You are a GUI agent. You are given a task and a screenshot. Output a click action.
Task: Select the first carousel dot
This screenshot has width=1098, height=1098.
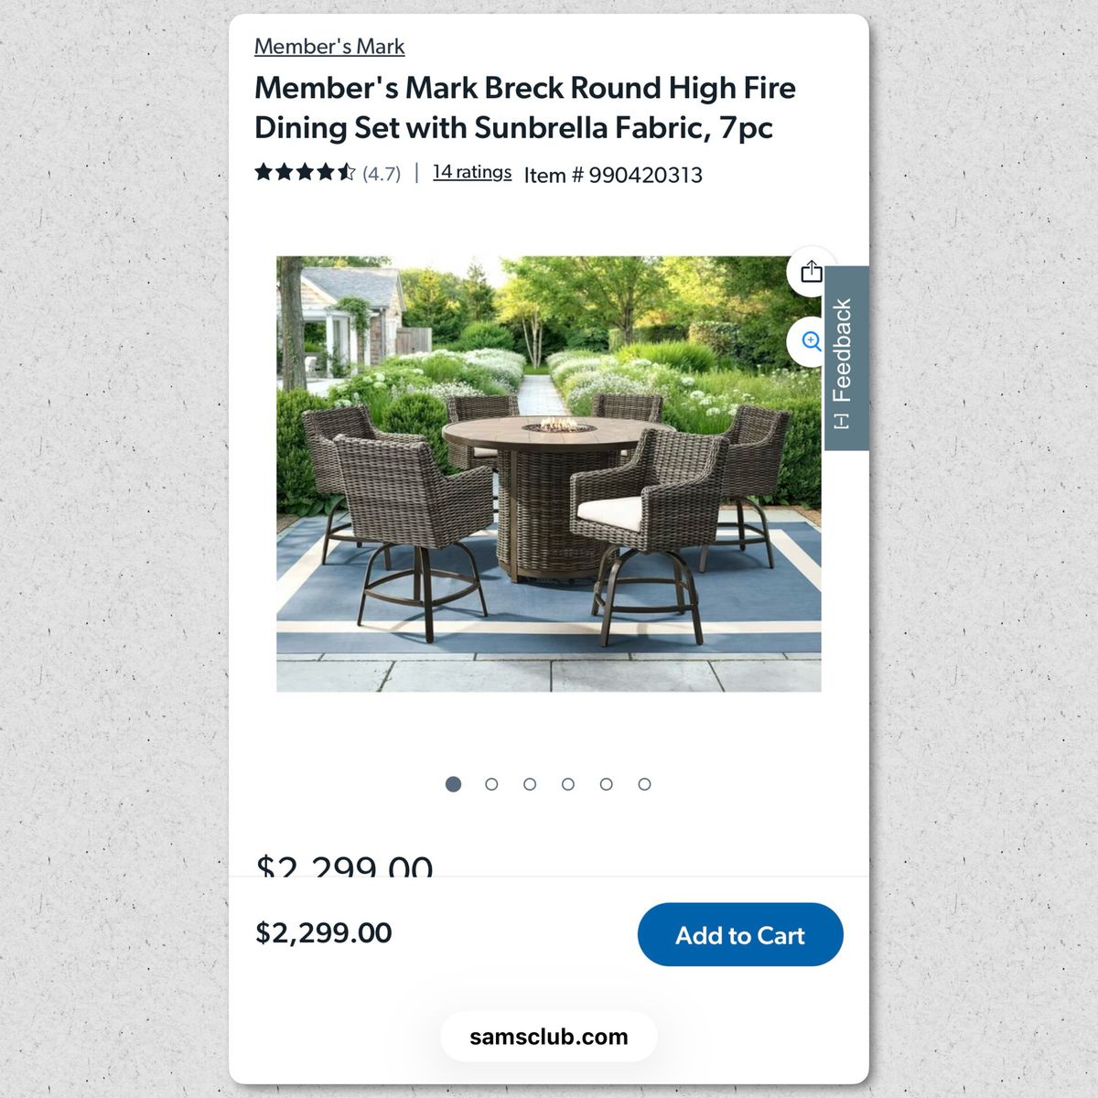click(453, 784)
